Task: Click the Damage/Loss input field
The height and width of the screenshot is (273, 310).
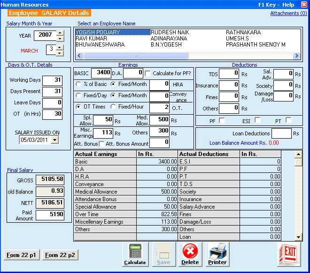Action: (x=283, y=96)
